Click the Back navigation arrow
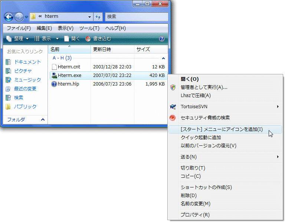The width and height of the screenshot is (285, 222). point(9,17)
